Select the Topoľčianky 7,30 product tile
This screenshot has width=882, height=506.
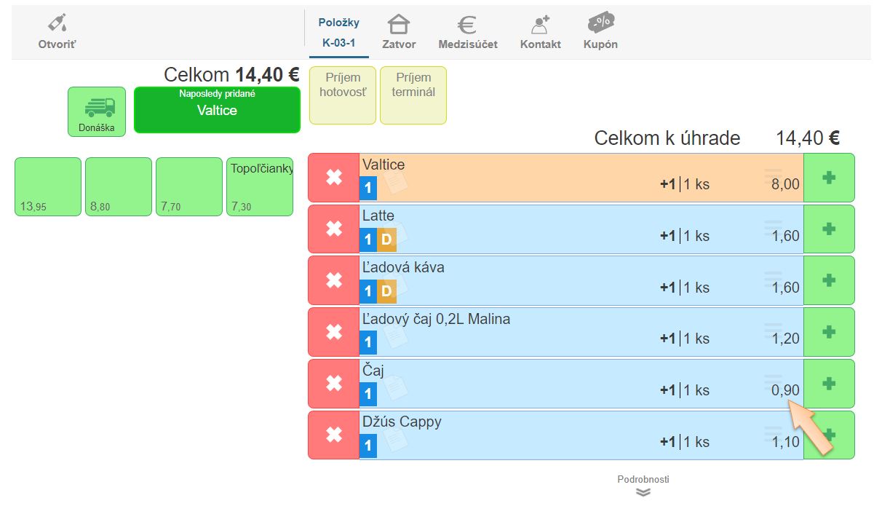tap(260, 187)
